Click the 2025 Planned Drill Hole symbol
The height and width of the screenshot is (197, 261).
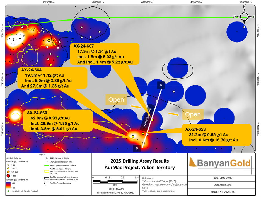coord(47,158)
